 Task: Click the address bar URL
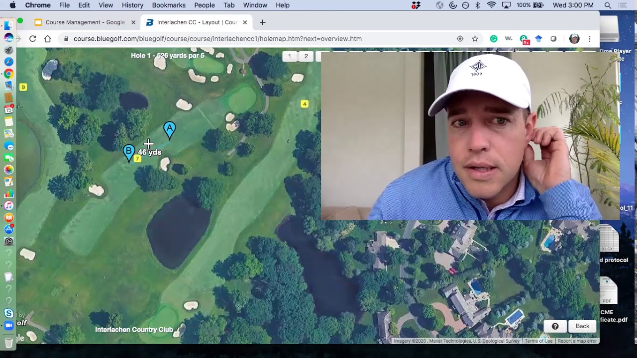click(217, 39)
